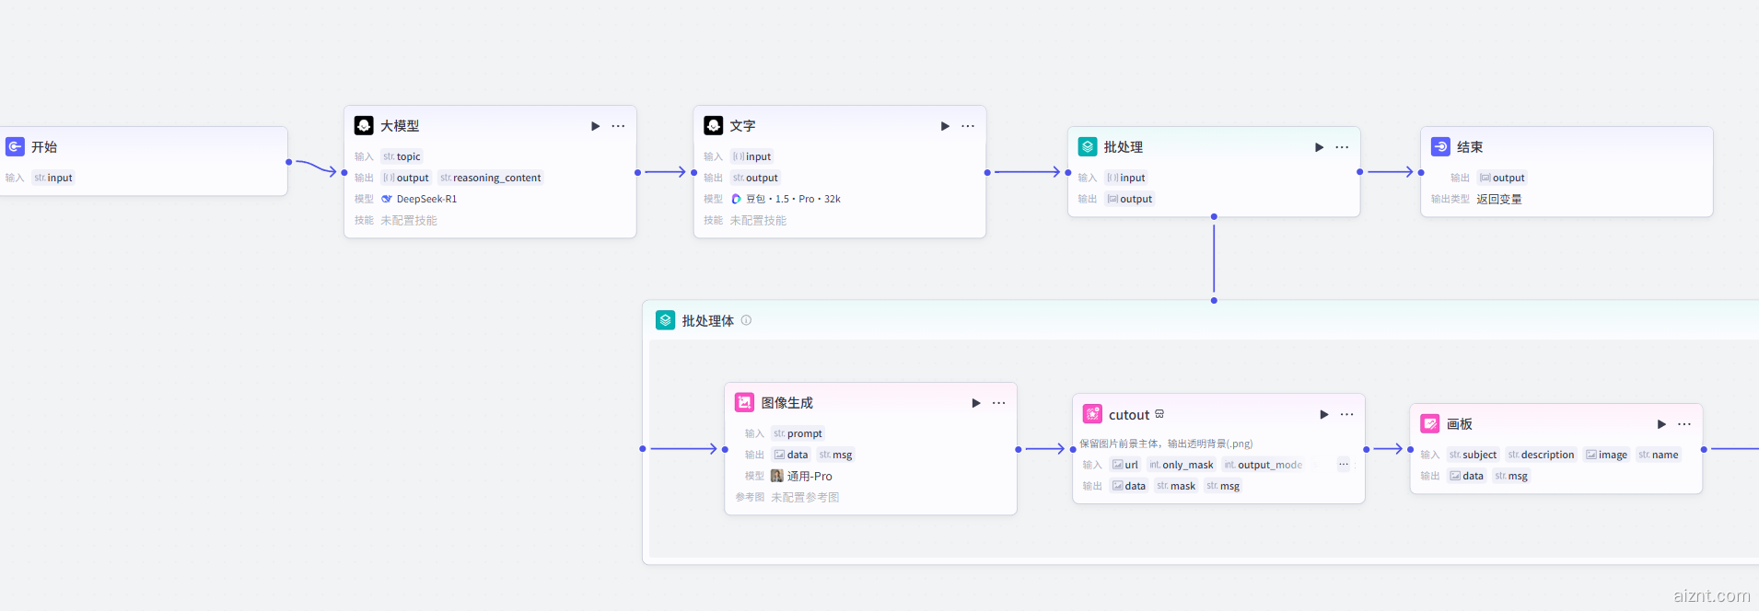The width and height of the screenshot is (1759, 611).
Task: Click the subject input tag in 画板
Action: (1474, 455)
